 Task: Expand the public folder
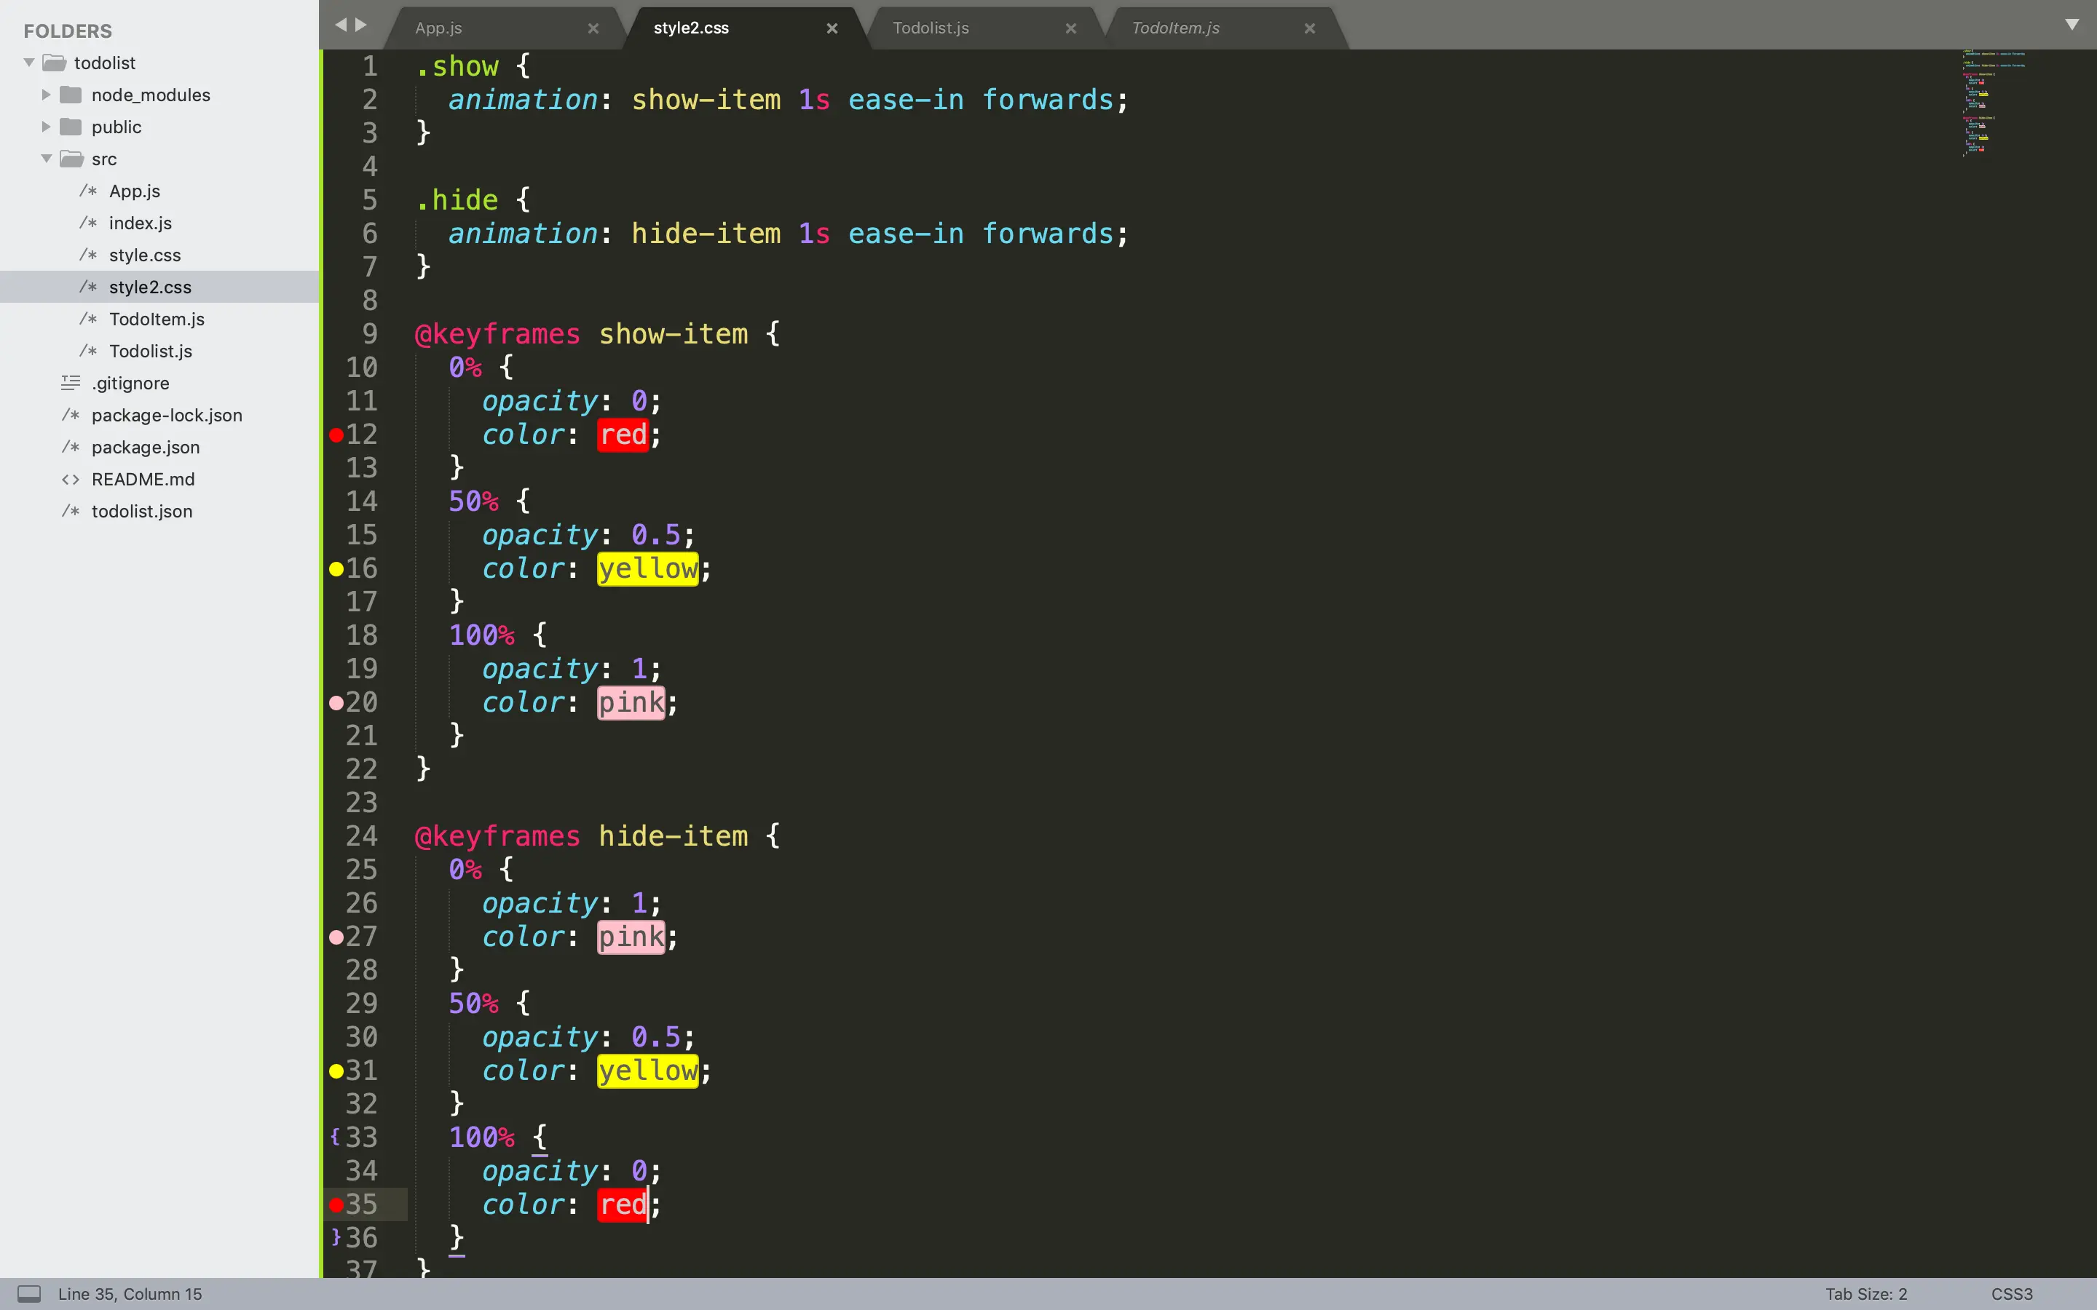click(46, 127)
